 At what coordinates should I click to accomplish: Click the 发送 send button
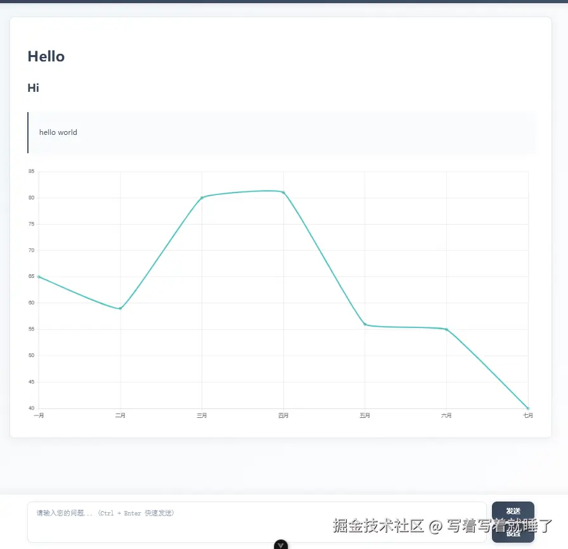(x=513, y=511)
